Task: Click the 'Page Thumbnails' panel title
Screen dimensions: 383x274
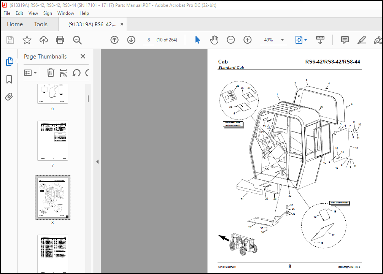Action: [45, 57]
